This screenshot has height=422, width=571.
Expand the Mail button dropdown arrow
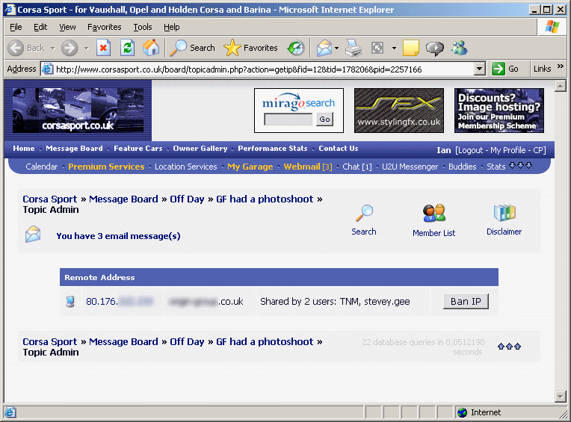[336, 48]
